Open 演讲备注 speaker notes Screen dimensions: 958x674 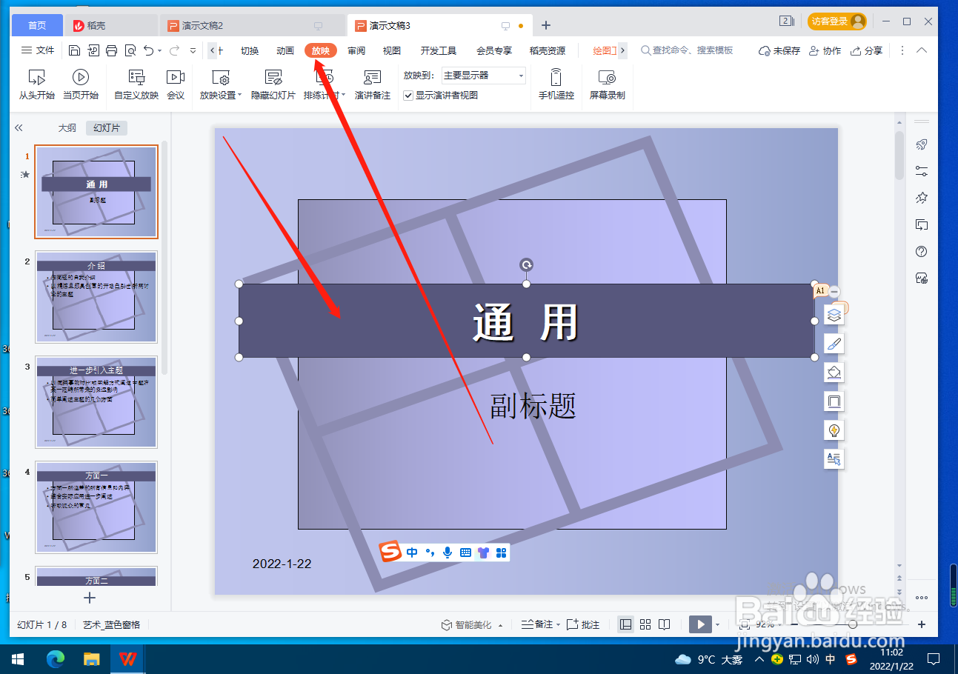(373, 84)
